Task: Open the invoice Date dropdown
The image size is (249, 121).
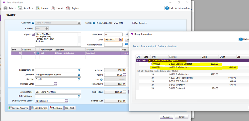Action: 121,40
